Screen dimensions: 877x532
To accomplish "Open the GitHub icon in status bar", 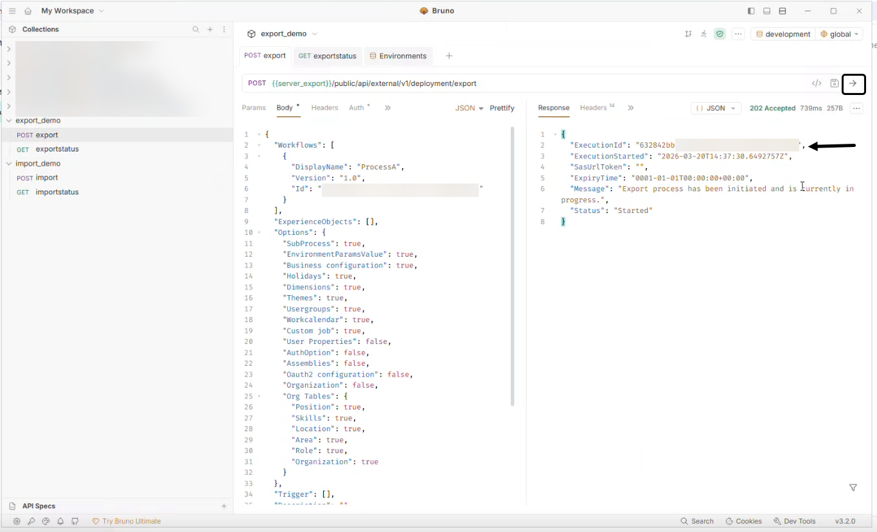I will [x=75, y=521].
